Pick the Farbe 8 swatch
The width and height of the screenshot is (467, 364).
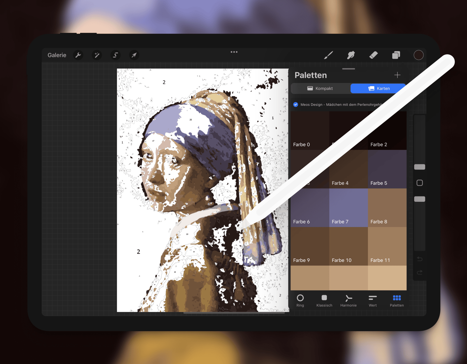[387, 208]
